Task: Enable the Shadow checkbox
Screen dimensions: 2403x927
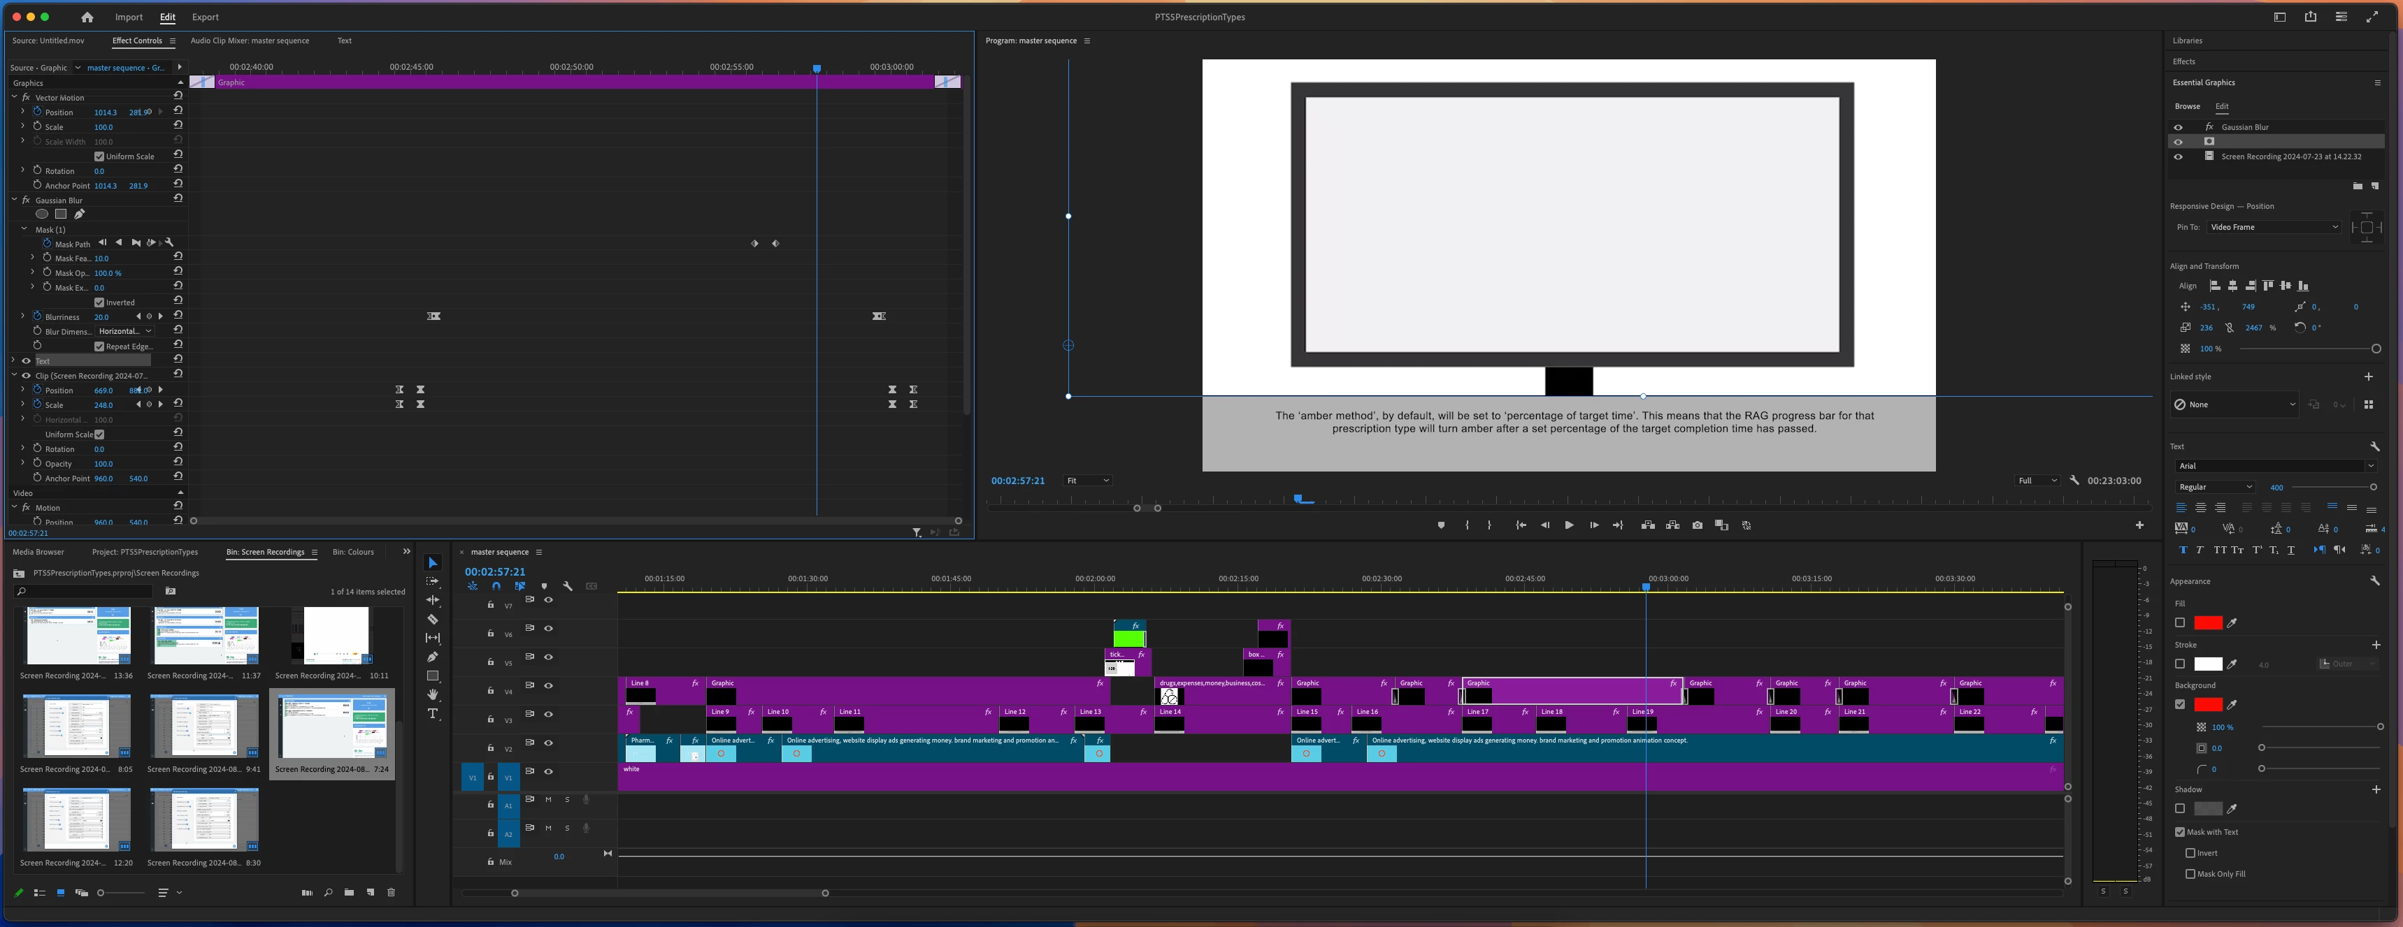Action: pos(2180,809)
